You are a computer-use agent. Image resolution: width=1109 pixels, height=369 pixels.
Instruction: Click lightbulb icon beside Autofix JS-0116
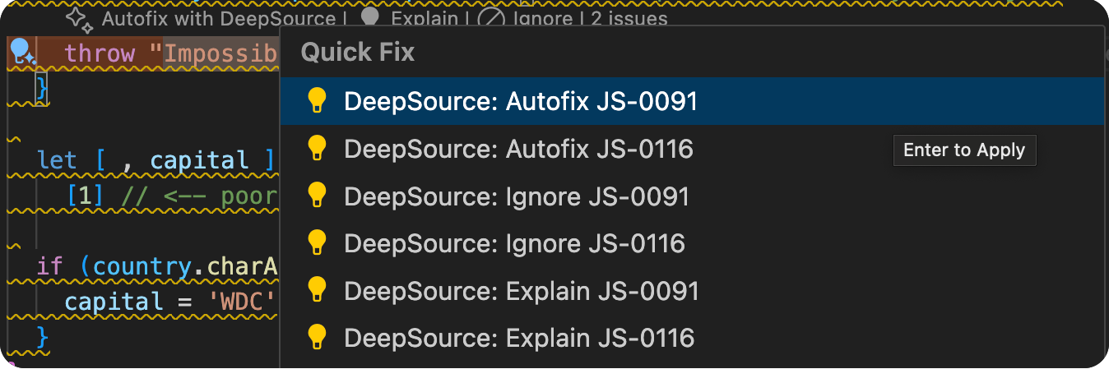[317, 148]
